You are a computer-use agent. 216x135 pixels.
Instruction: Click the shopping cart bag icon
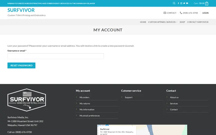pos(207,3)
